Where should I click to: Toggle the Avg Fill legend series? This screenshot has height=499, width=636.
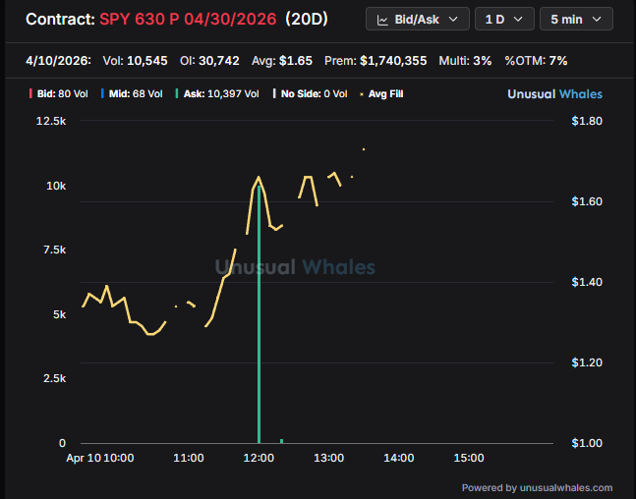click(381, 94)
